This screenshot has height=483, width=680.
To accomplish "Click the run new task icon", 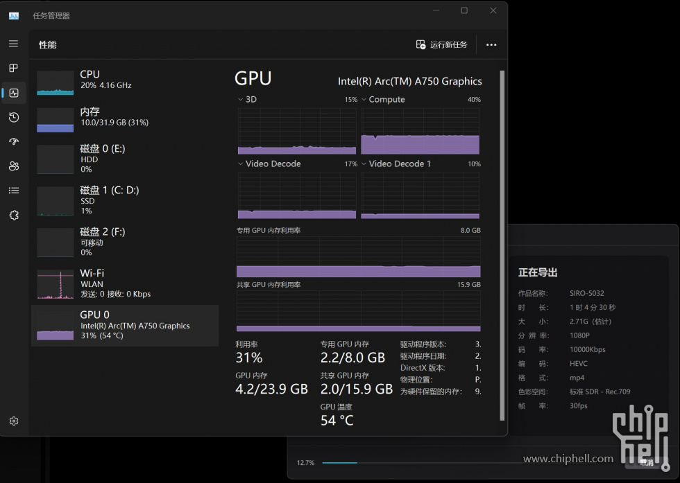I will click(x=420, y=44).
